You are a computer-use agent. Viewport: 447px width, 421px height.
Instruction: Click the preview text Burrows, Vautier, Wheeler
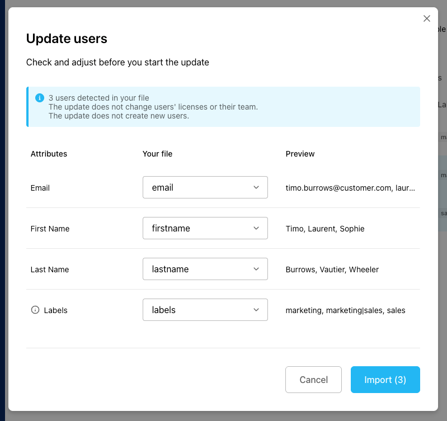tap(332, 269)
